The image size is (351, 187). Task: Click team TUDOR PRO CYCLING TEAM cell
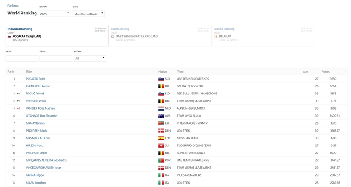[193, 145]
